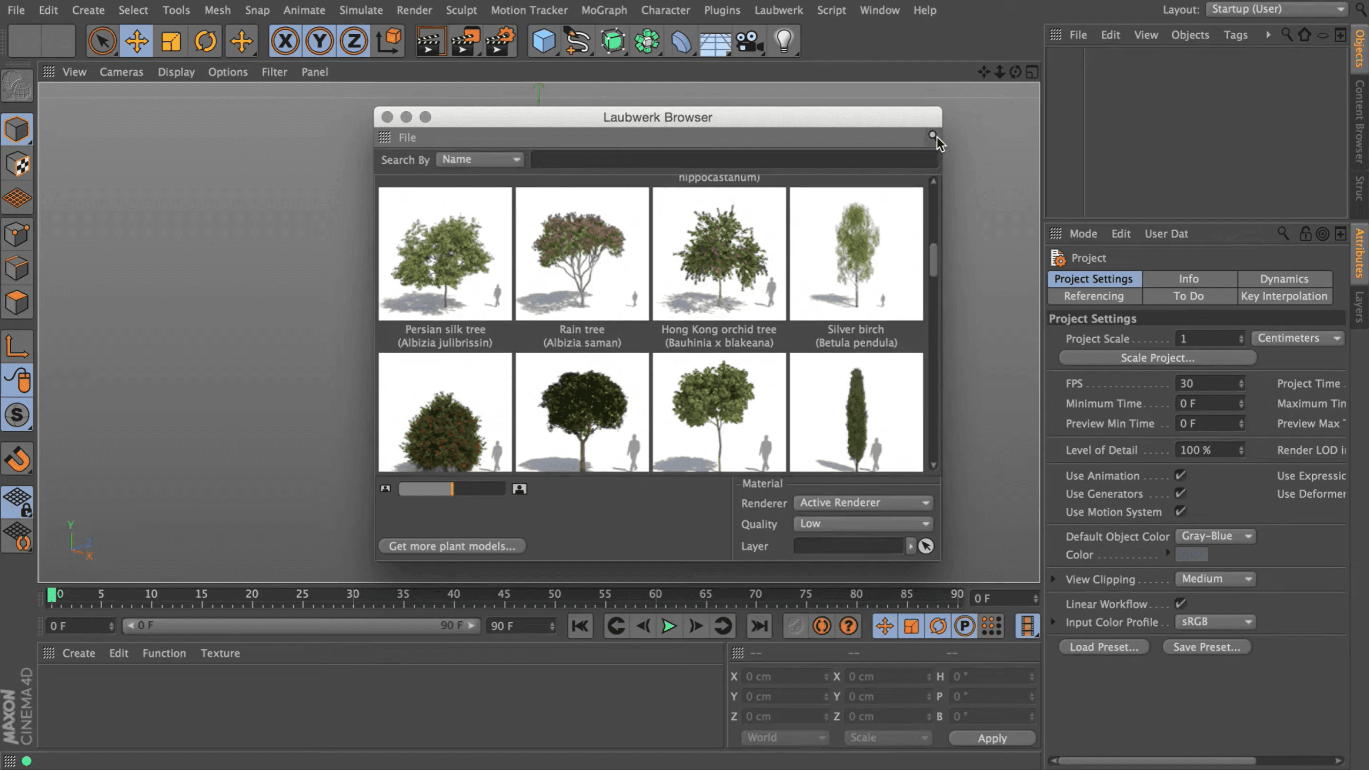Click the Cube primitive icon

[543, 41]
